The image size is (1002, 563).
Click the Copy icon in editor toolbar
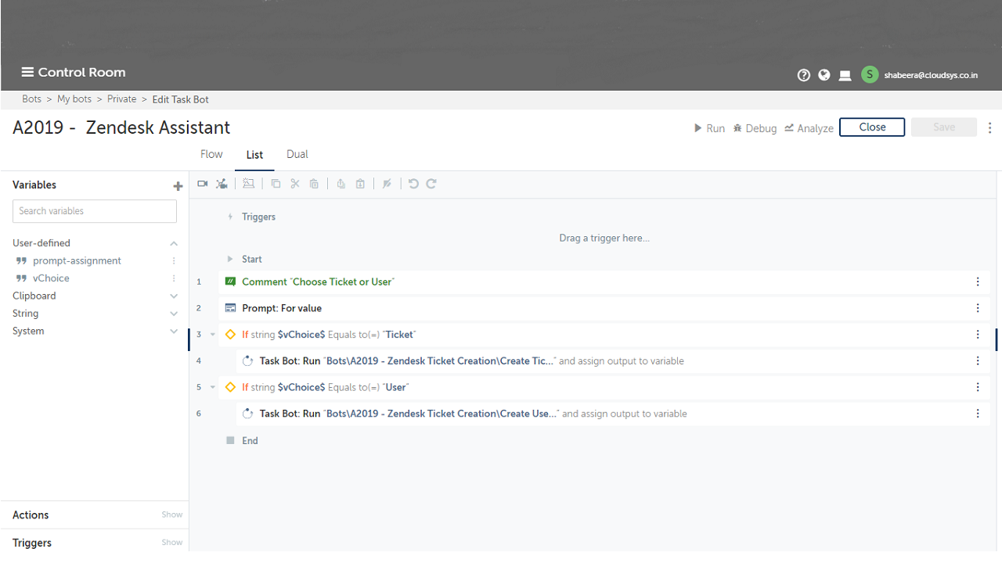pyautogui.click(x=276, y=184)
